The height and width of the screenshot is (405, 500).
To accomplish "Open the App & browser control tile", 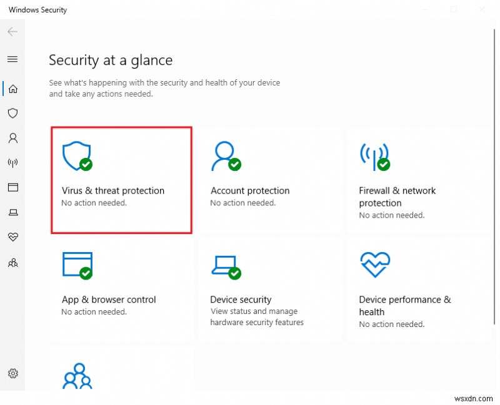I will click(x=121, y=289).
